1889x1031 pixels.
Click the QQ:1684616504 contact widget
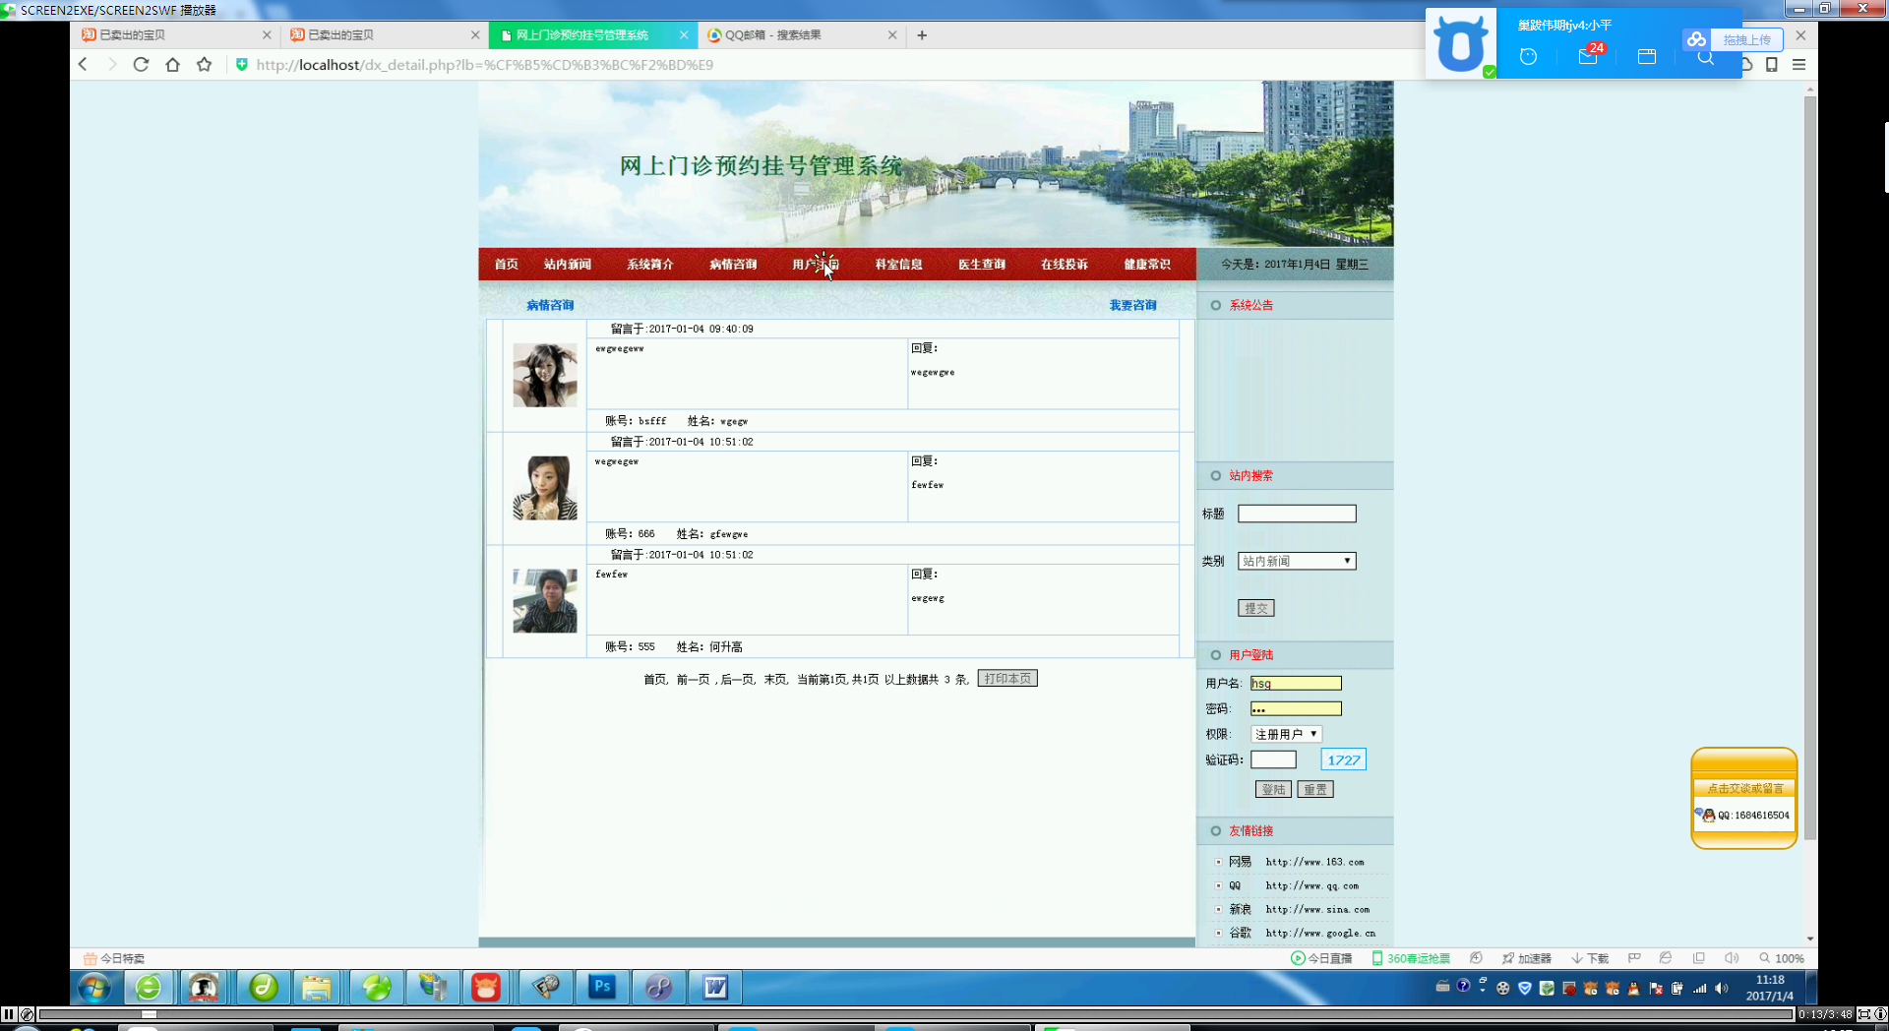click(x=1744, y=815)
